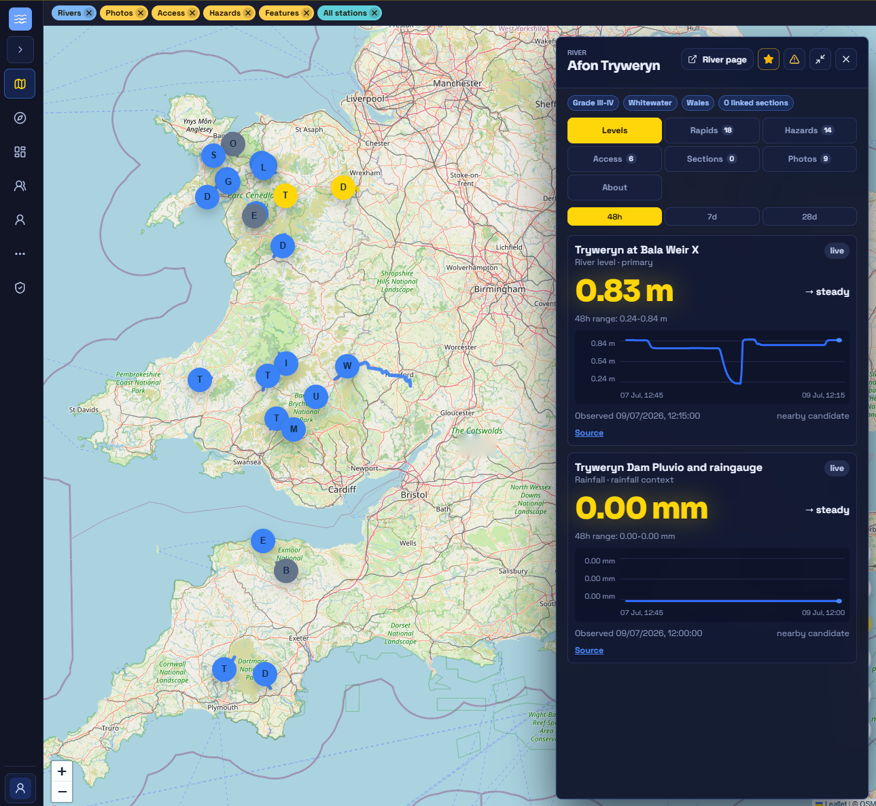The width and height of the screenshot is (876, 806).
Task: Click the yellow T map marker
Action: click(285, 195)
